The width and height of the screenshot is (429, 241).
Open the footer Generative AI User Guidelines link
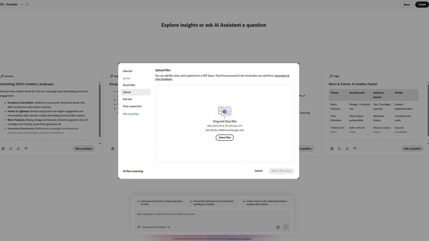coord(239,239)
